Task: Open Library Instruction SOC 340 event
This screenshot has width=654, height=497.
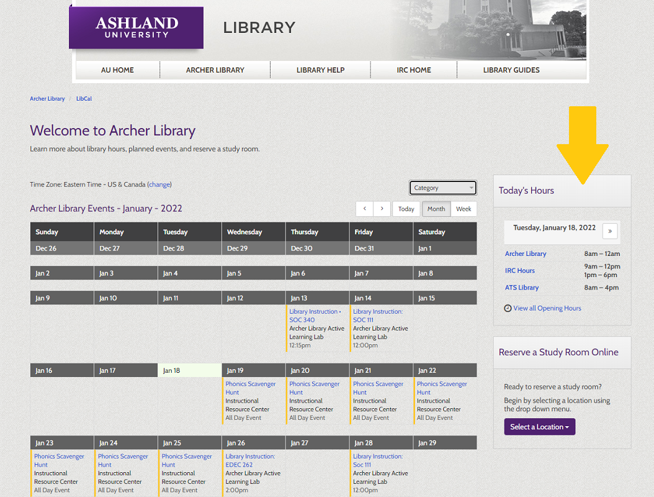Action: click(x=315, y=316)
